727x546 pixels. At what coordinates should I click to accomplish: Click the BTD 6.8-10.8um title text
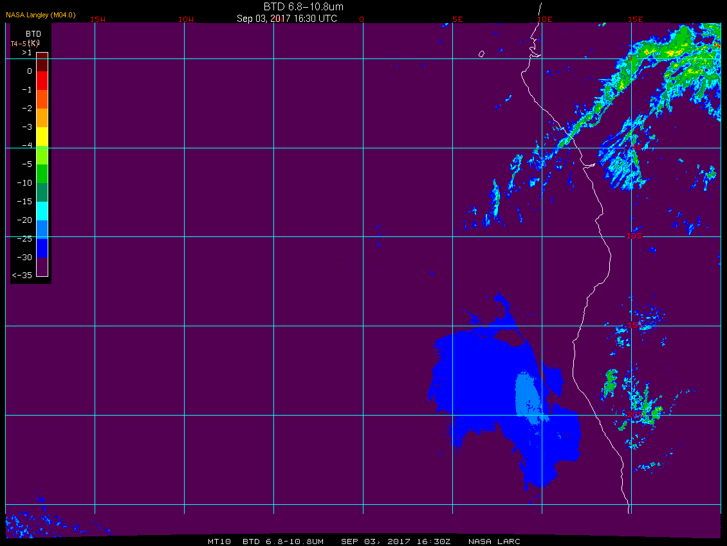[x=304, y=6]
